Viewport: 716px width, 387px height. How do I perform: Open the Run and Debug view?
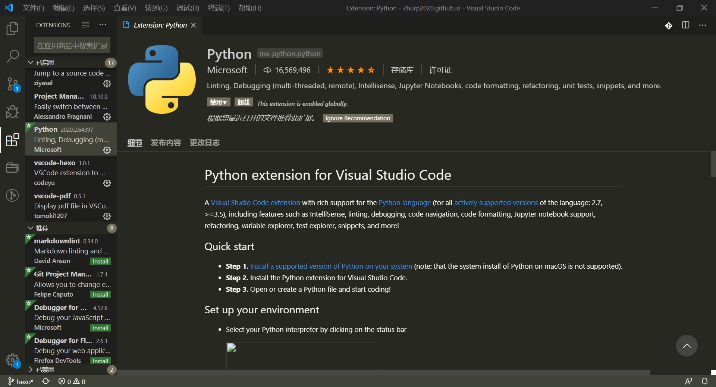click(x=12, y=112)
